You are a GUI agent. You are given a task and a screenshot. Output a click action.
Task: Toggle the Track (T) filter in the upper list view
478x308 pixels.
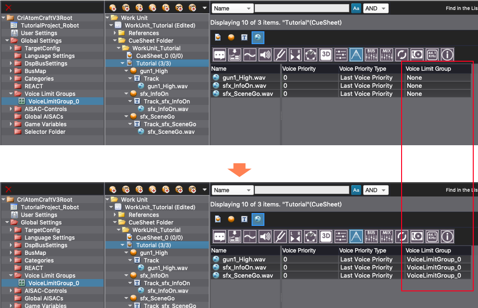click(x=244, y=37)
